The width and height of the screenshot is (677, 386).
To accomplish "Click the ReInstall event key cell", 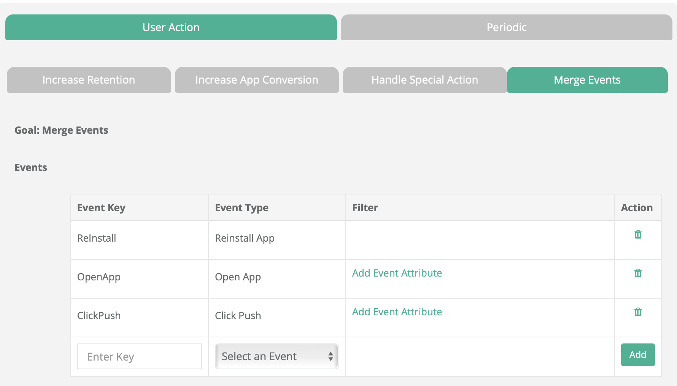I will 97,238.
